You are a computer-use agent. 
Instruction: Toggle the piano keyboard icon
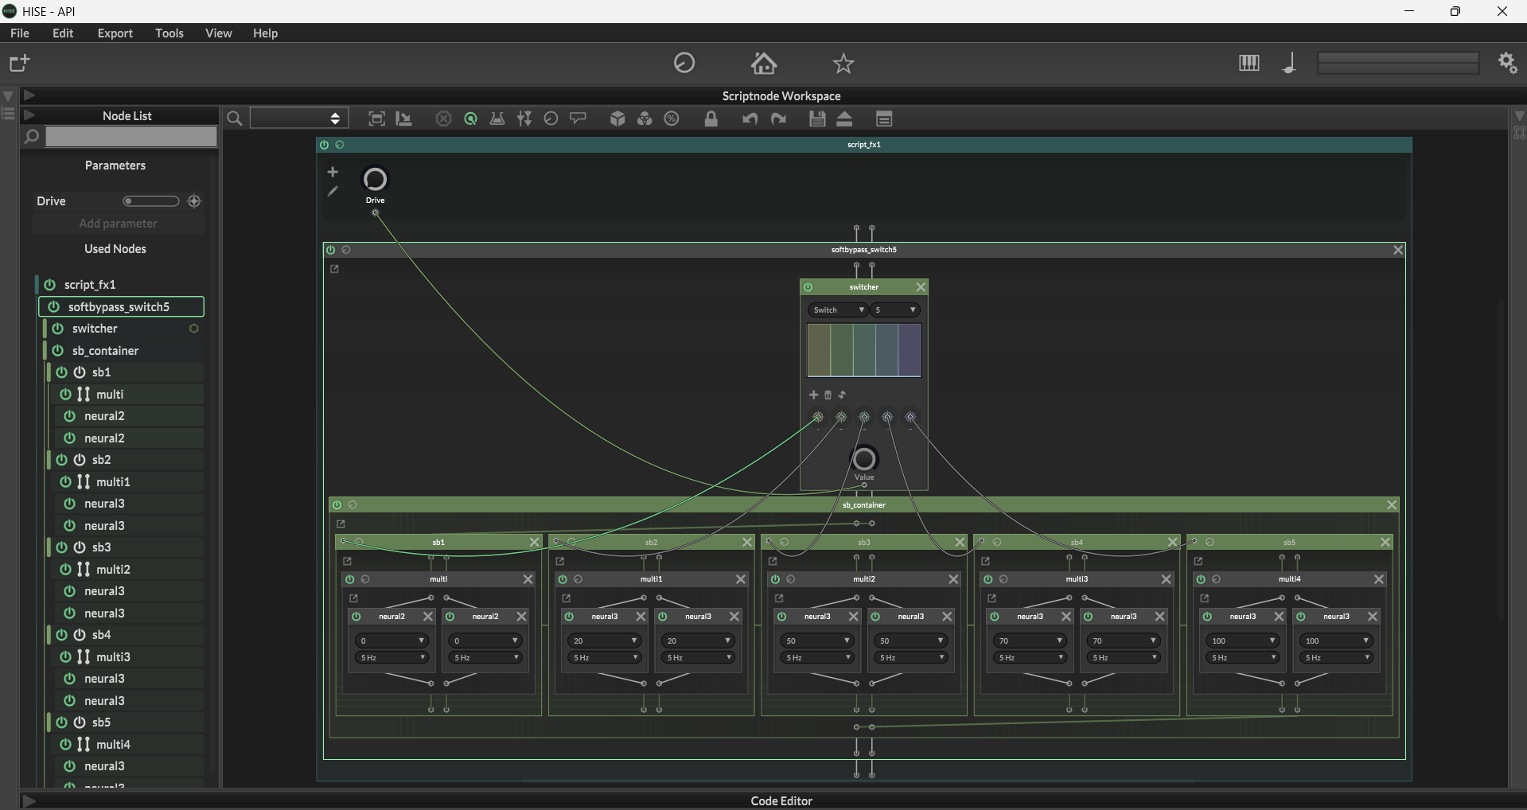coord(1248,63)
